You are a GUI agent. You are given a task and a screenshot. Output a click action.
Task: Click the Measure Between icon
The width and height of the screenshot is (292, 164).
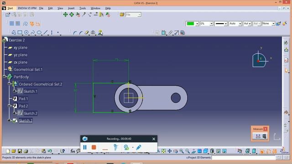click(x=258, y=136)
